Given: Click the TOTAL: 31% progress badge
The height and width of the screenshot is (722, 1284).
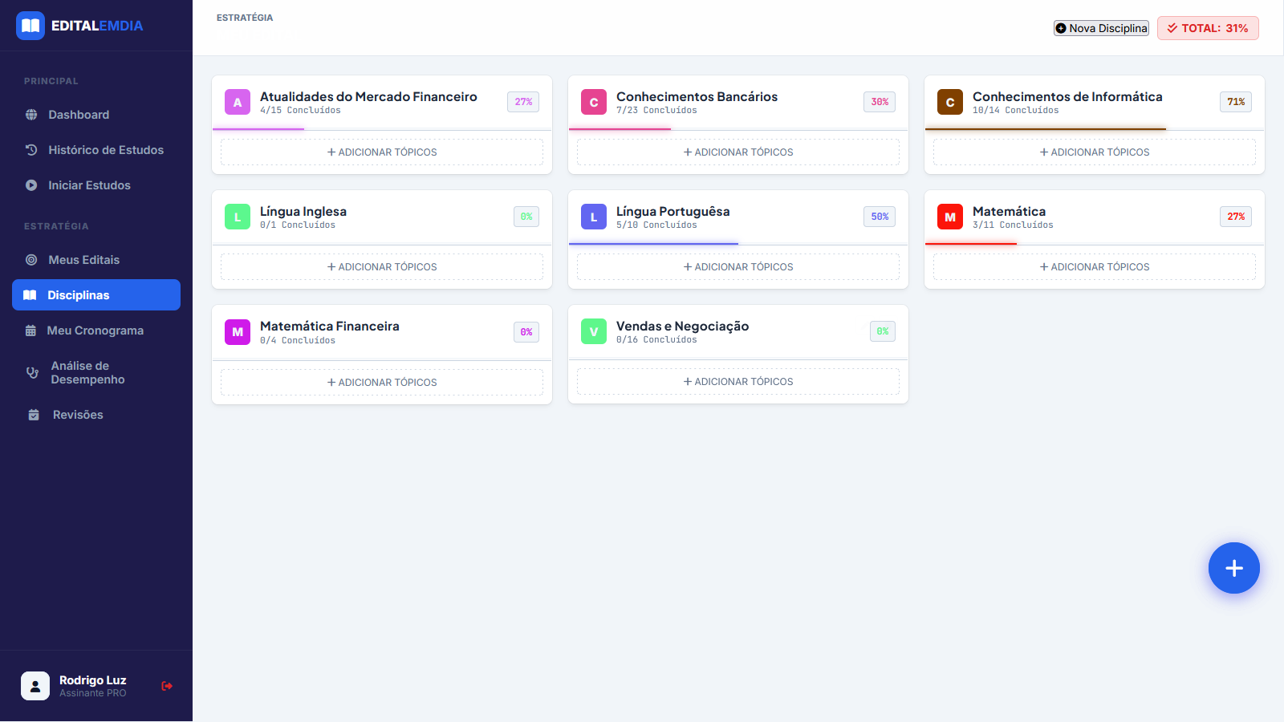Looking at the screenshot, I should point(1208,28).
